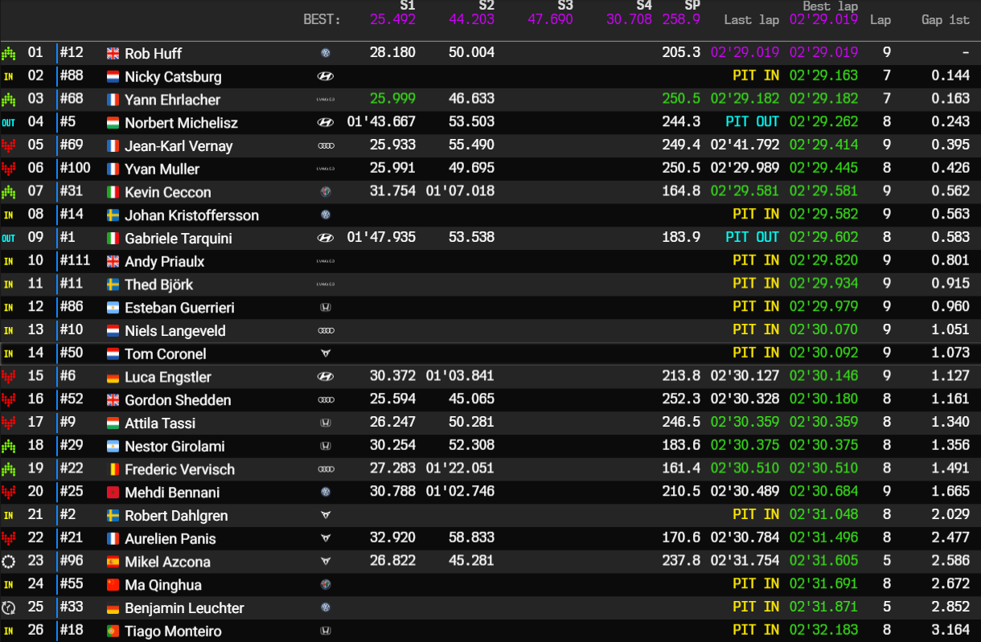Open driver name Gabriele Tarquini

[x=178, y=239]
